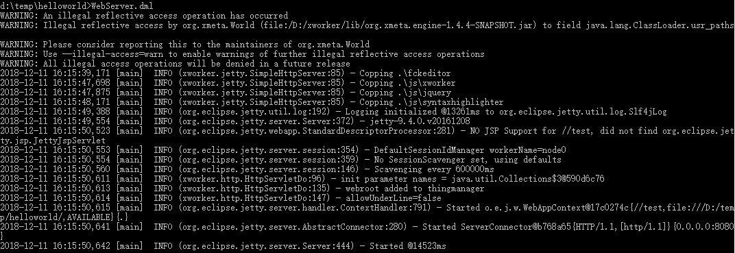Click the 'Please consider reporting' warning line
This screenshot has height=253, width=735.
click(184, 45)
